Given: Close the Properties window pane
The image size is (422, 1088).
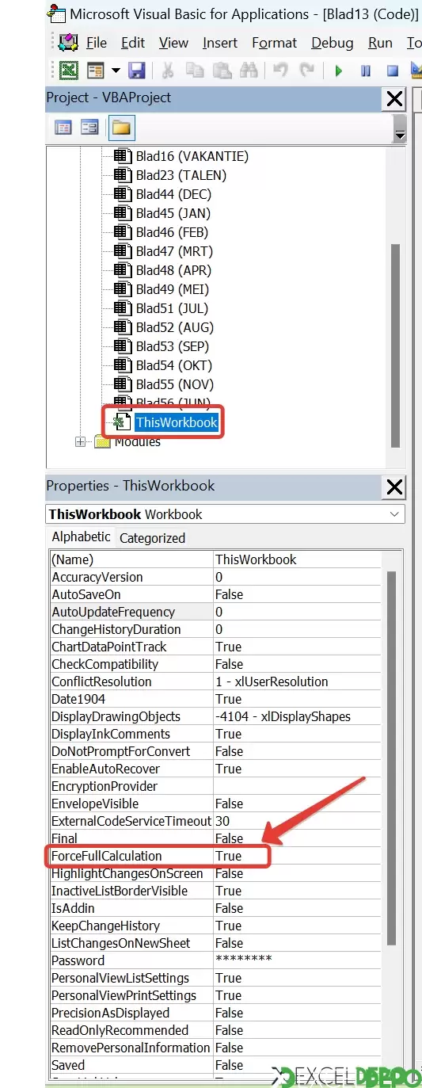Looking at the screenshot, I should [x=393, y=486].
